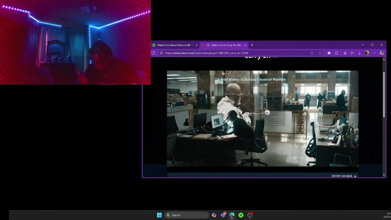Open the Favorites list icon
The height and width of the screenshot is (220, 391).
[352, 53]
